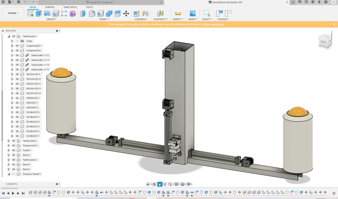Switch to the SHEET METAL tab

point(70,7)
